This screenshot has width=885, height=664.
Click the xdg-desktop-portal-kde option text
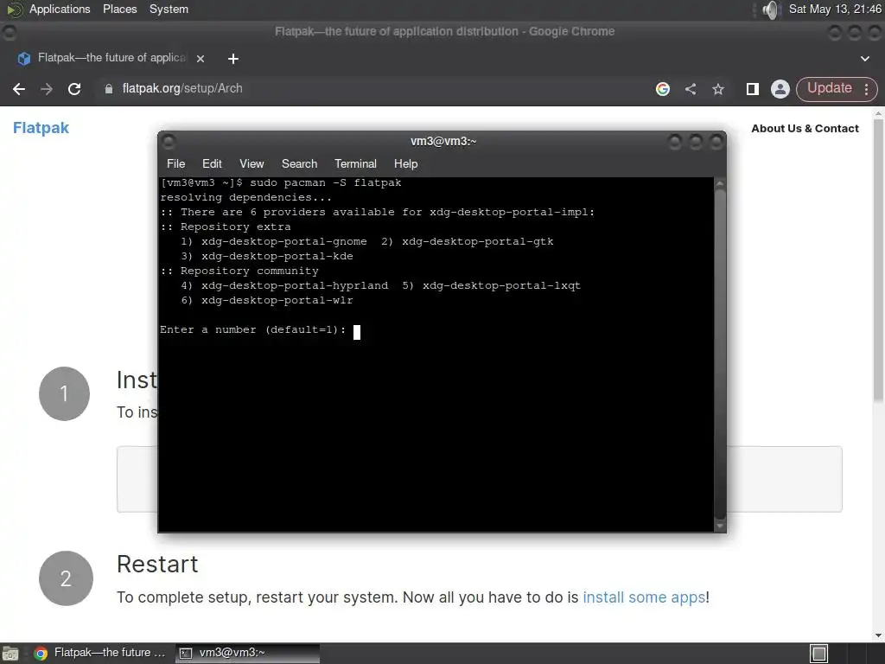click(277, 256)
